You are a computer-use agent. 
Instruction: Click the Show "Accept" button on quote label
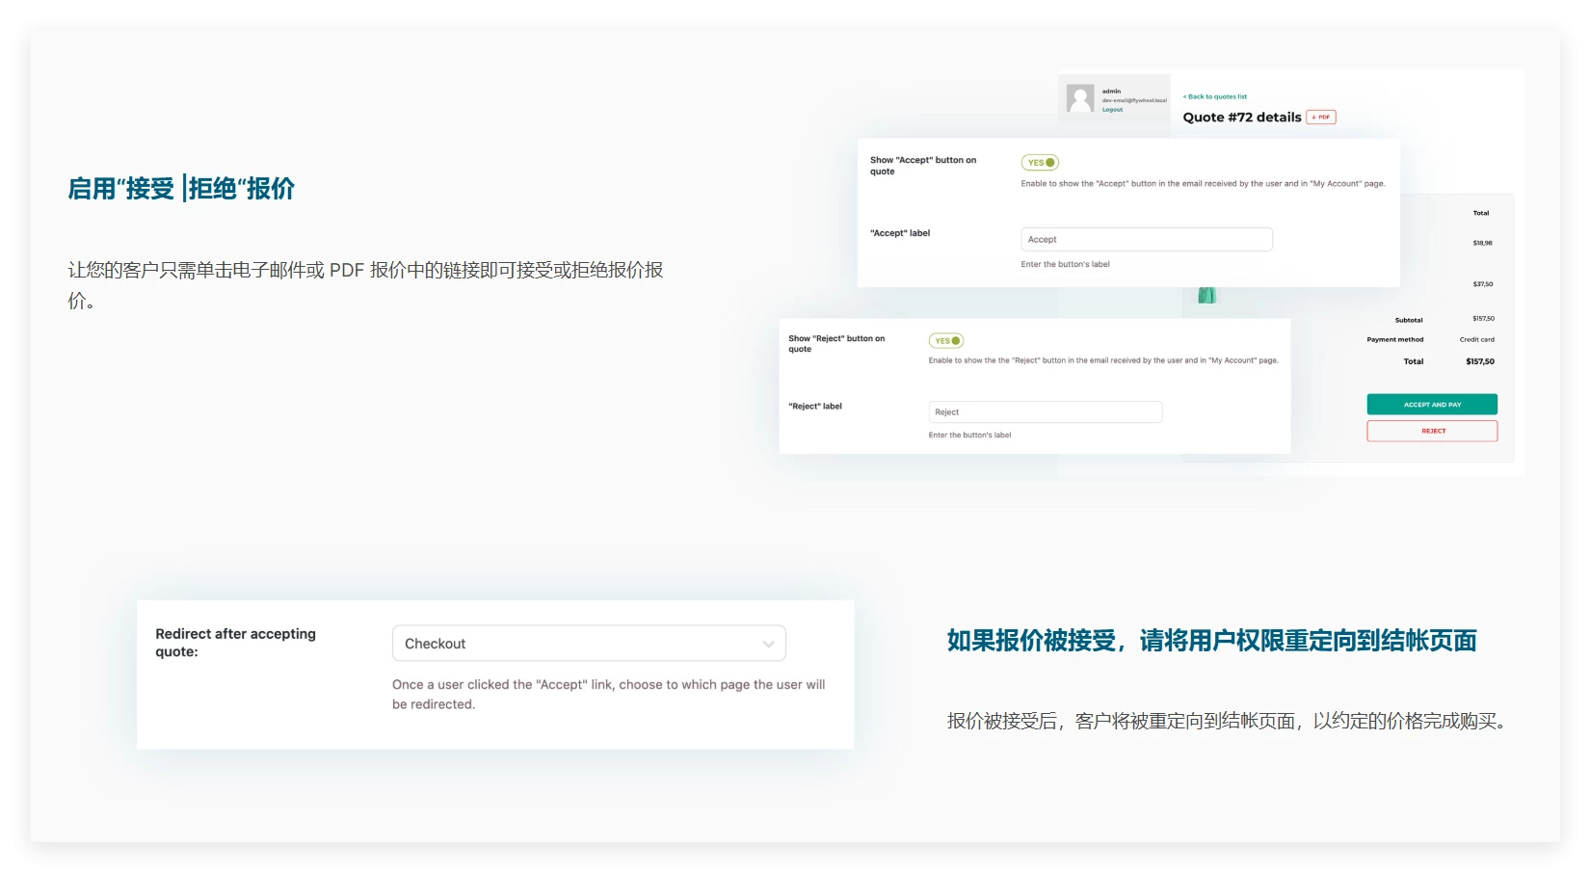(x=922, y=166)
